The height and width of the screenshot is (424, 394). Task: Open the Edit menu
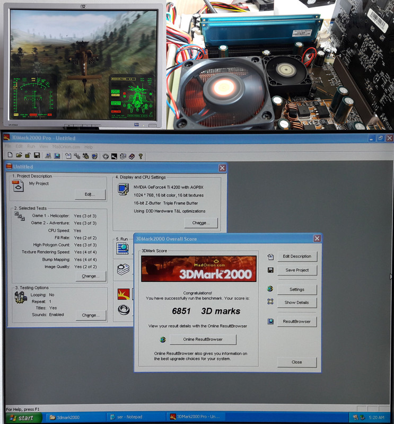click(x=19, y=146)
